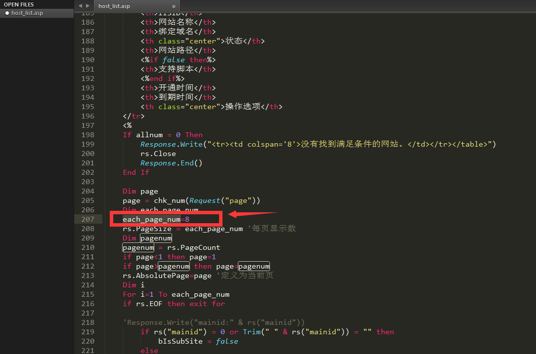Click line number 219 in the gutter
Image resolution: width=536 pixels, height=354 pixels.
88,332
